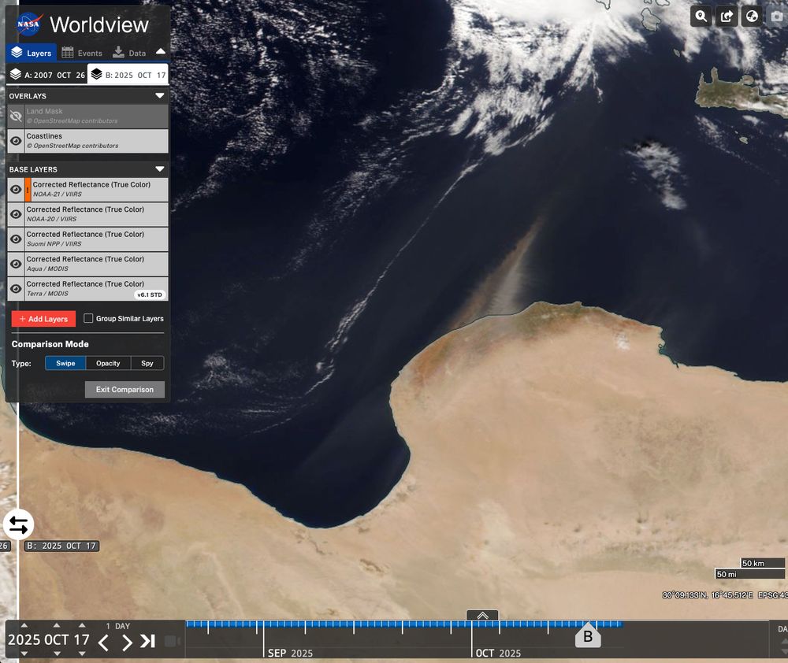
Task: Decrease the day with down arrow
Action: [x=82, y=654]
